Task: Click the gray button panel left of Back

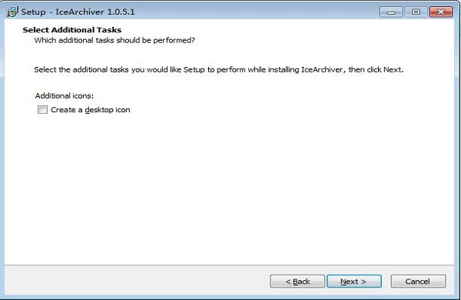Action: (137, 281)
